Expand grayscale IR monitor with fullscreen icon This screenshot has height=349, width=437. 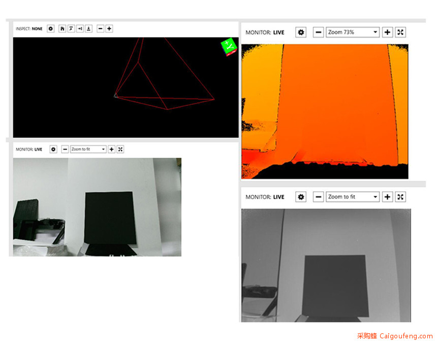pos(400,197)
